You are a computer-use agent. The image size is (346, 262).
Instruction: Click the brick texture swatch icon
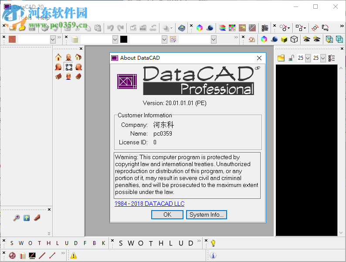[x=12, y=40]
